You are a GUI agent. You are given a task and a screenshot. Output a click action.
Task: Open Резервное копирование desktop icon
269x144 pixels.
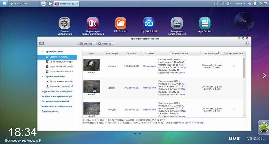(x=177, y=24)
